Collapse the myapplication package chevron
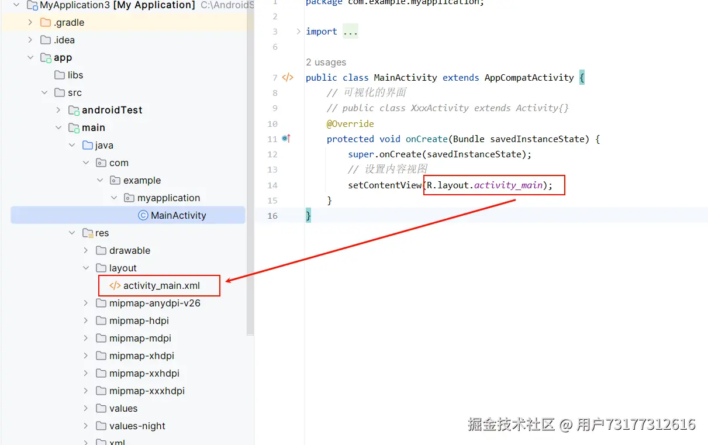The width and height of the screenshot is (708, 445). (x=115, y=198)
